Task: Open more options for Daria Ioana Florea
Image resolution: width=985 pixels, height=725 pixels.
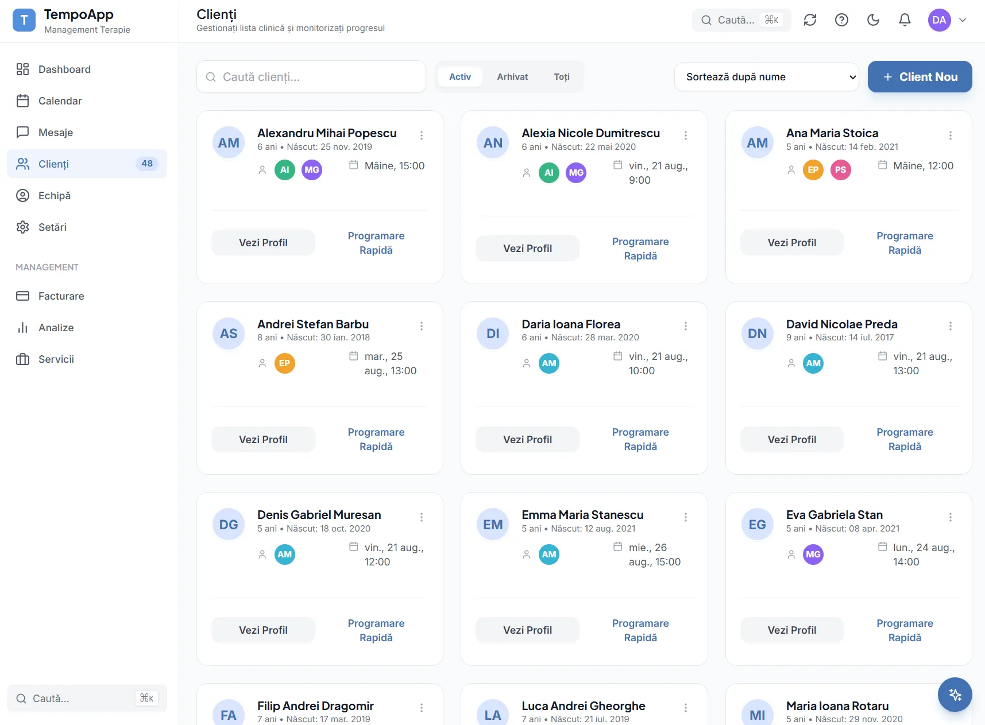Action: pos(686,326)
